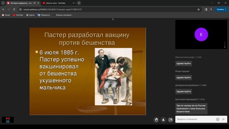Mute the История медицины tab audio
229x129 pixels.
35,3
